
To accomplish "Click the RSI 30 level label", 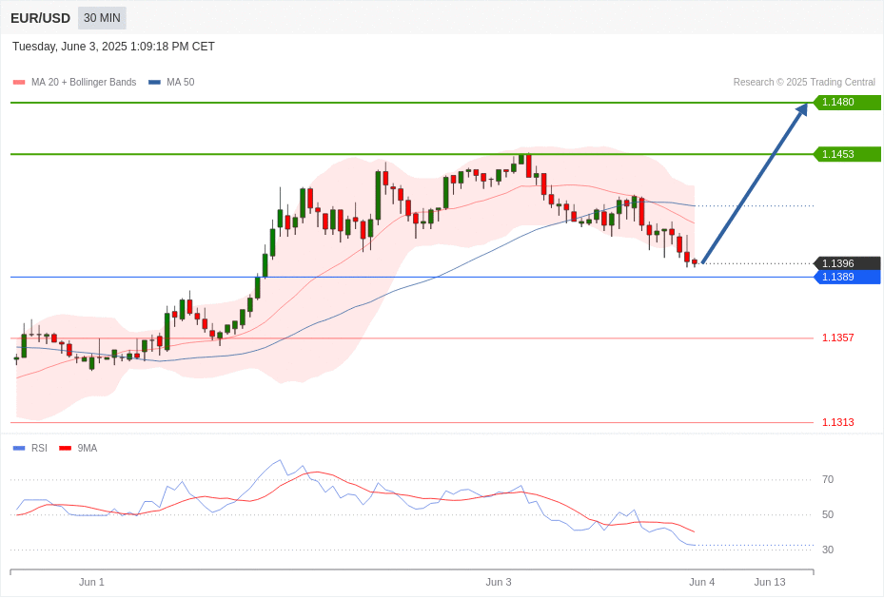I will (x=828, y=550).
